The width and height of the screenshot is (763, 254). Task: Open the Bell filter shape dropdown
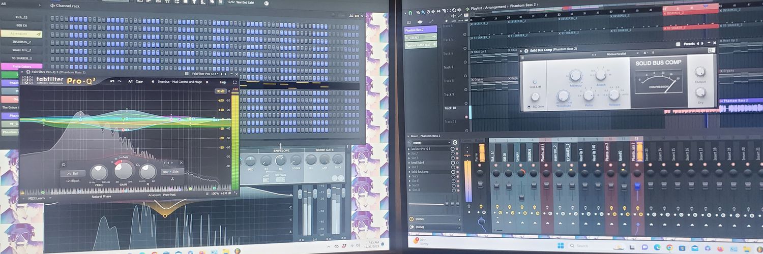click(x=73, y=173)
